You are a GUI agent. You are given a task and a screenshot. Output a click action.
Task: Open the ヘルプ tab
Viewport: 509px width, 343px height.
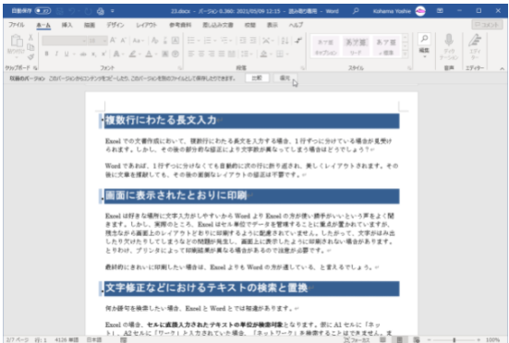click(x=296, y=25)
